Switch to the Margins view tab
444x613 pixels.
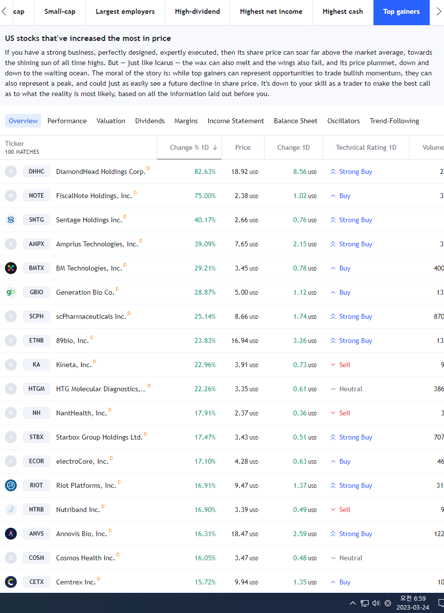tap(186, 121)
